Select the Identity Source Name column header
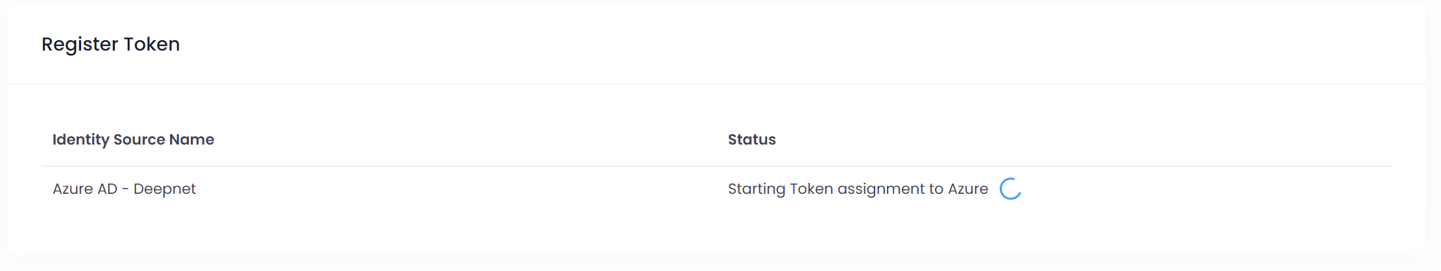1441x271 pixels. (x=133, y=139)
